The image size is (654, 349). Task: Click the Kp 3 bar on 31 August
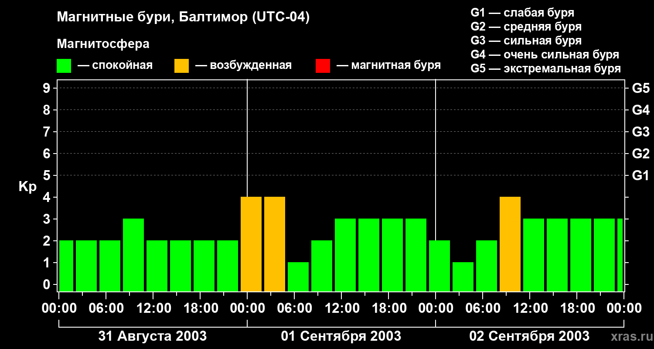133,255
